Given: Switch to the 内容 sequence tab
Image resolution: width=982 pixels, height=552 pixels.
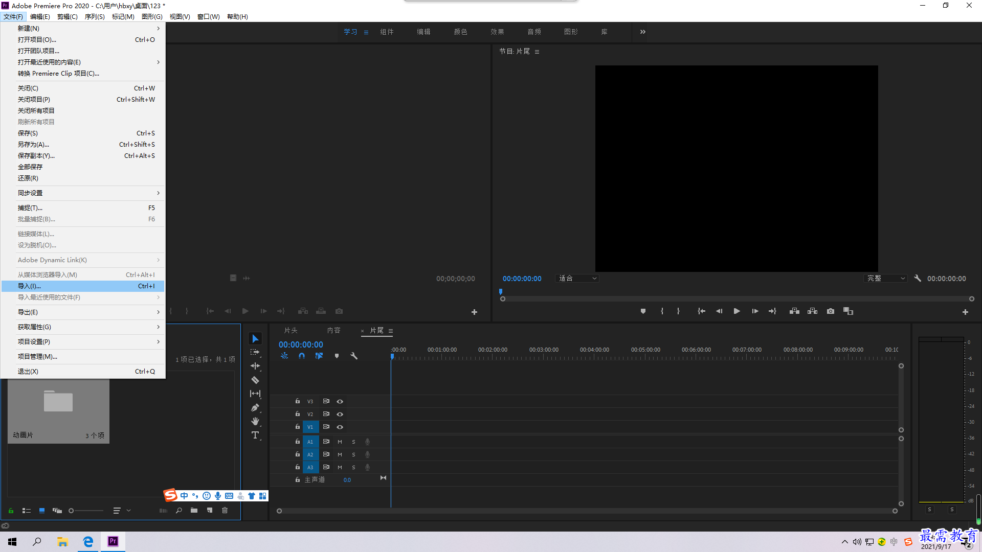Looking at the screenshot, I should (334, 331).
